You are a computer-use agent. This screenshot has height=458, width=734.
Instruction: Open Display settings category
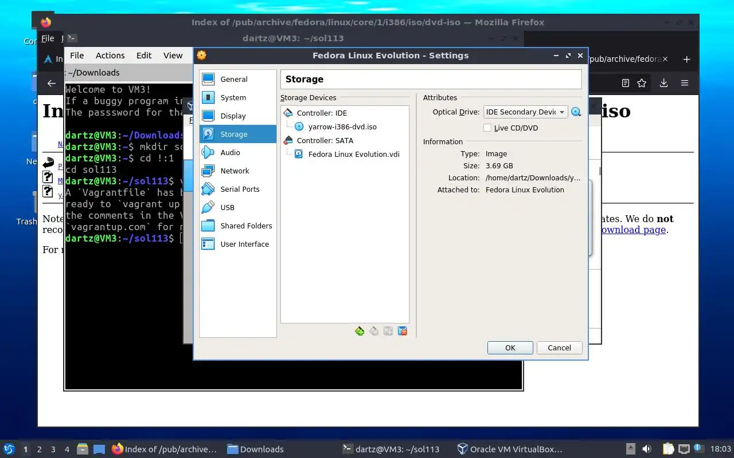pos(237,116)
